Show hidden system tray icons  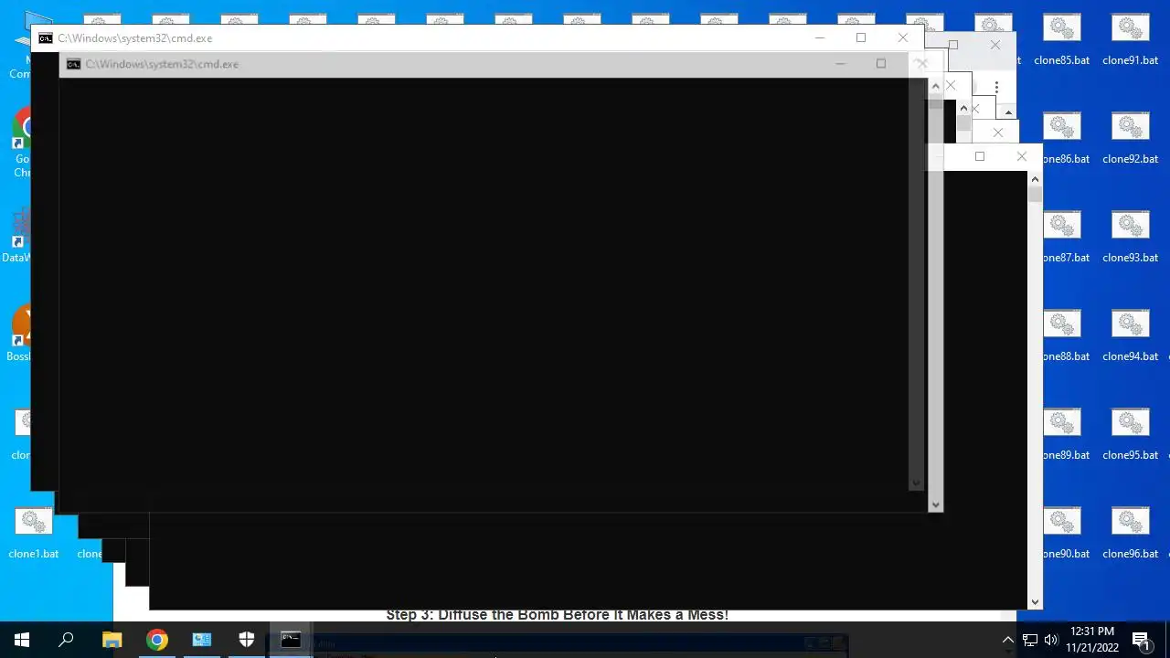1008,640
